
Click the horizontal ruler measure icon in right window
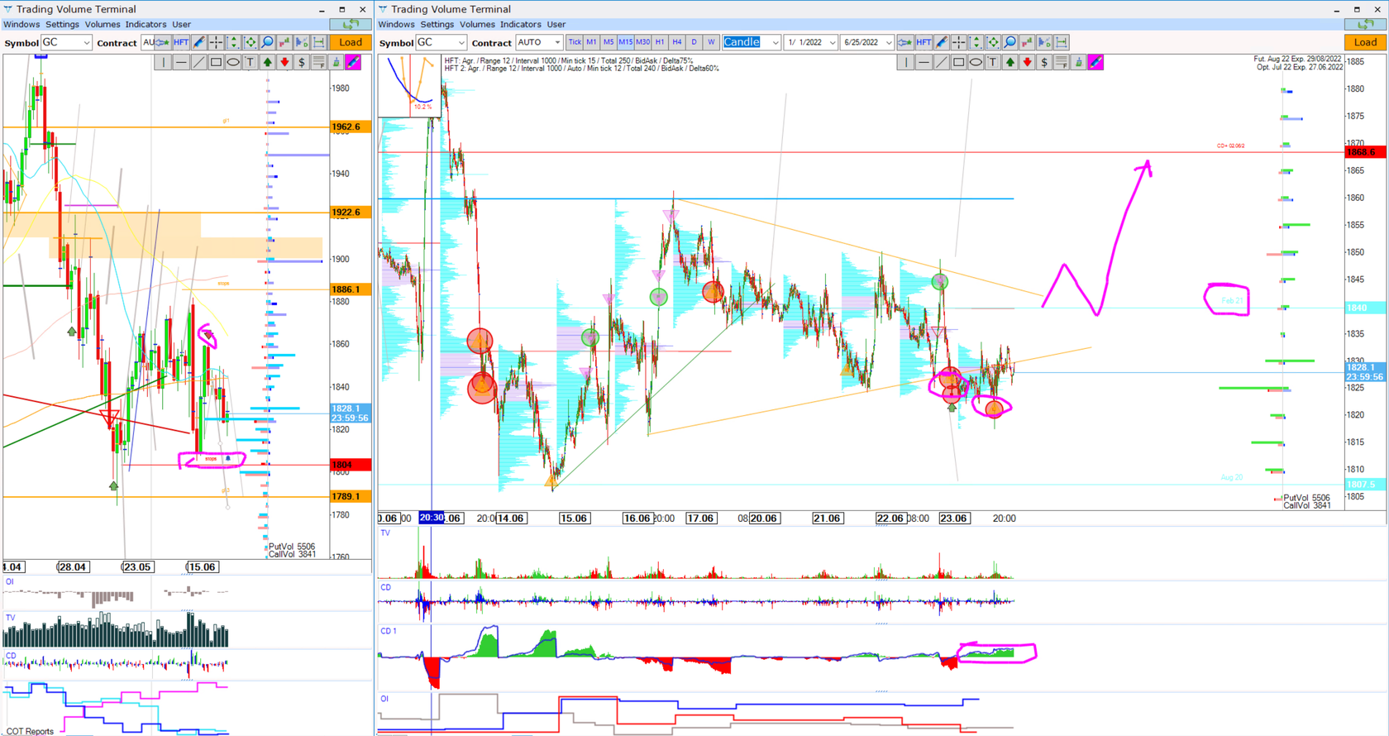point(1062,42)
